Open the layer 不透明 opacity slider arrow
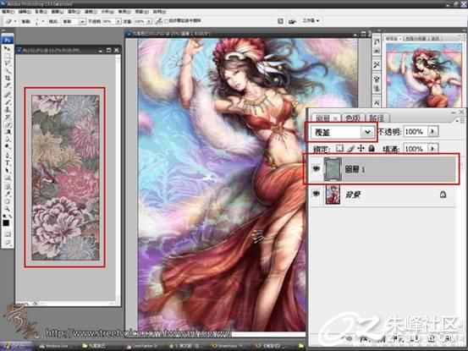The image size is (468, 351). pyautogui.click(x=432, y=131)
